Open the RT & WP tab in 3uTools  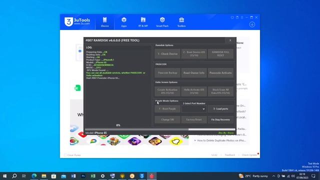143,22
